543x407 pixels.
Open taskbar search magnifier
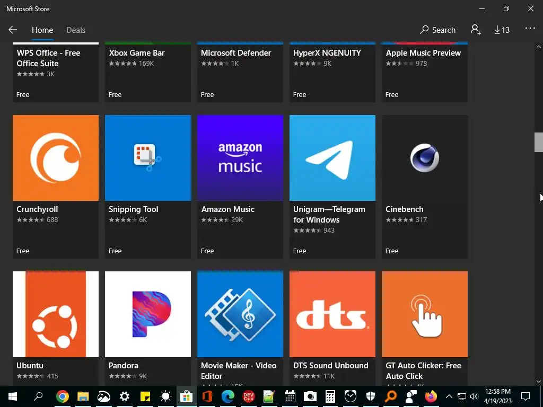coord(38,396)
